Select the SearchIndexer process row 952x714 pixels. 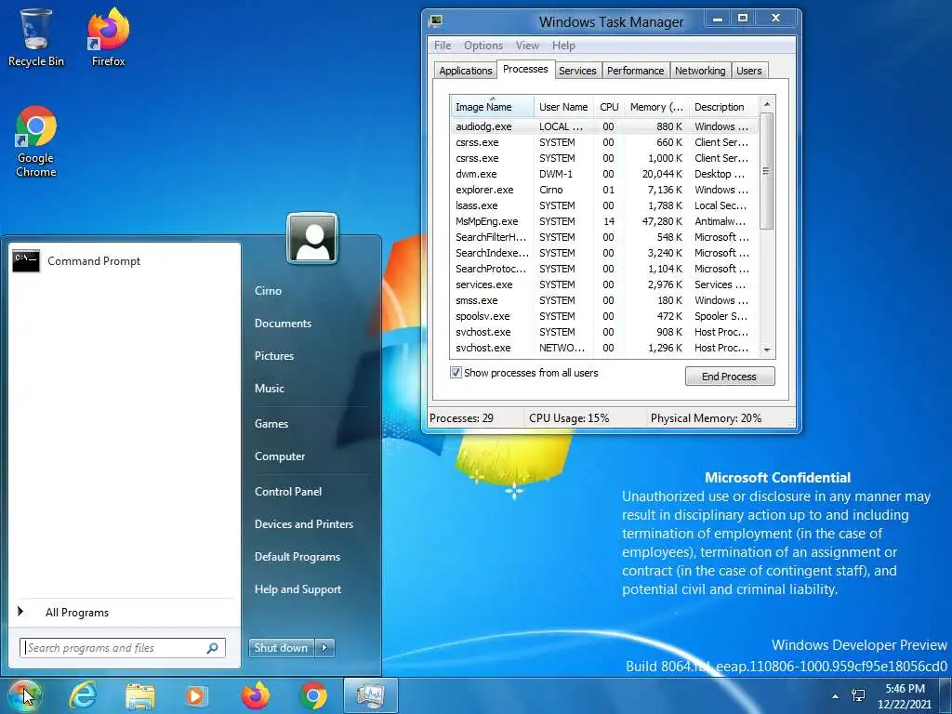(x=604, y=253)
